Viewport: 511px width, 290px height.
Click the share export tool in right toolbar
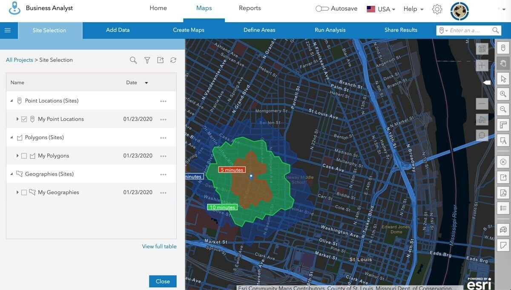point(503,178)
